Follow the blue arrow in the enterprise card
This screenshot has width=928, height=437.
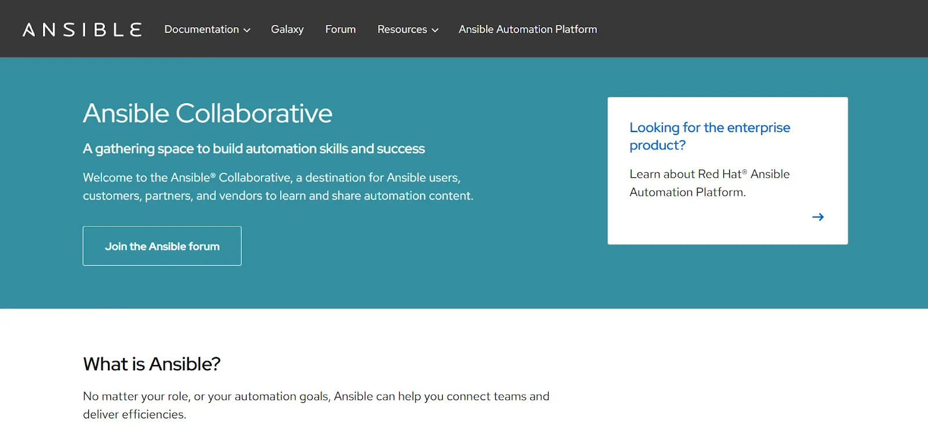pos(818,217)
